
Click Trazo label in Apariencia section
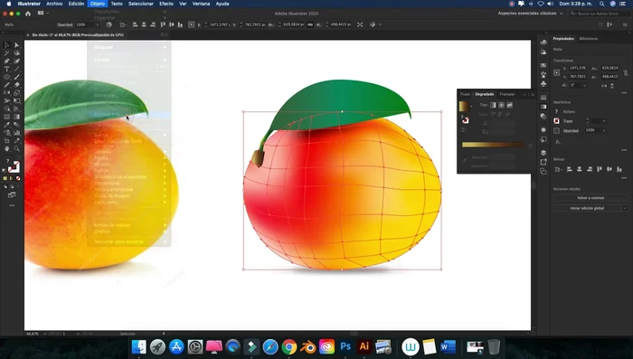pyautogui.click(x=568, y=121)
